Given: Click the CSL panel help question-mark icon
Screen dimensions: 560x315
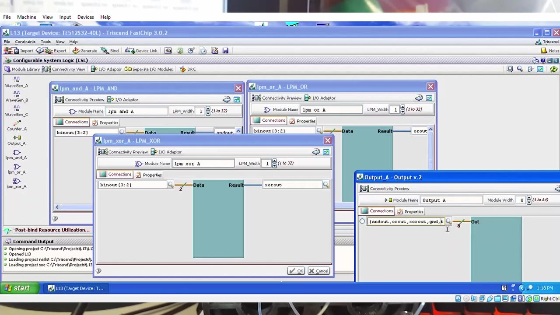Looking at the screenshot, I should [x=543, y=60].
